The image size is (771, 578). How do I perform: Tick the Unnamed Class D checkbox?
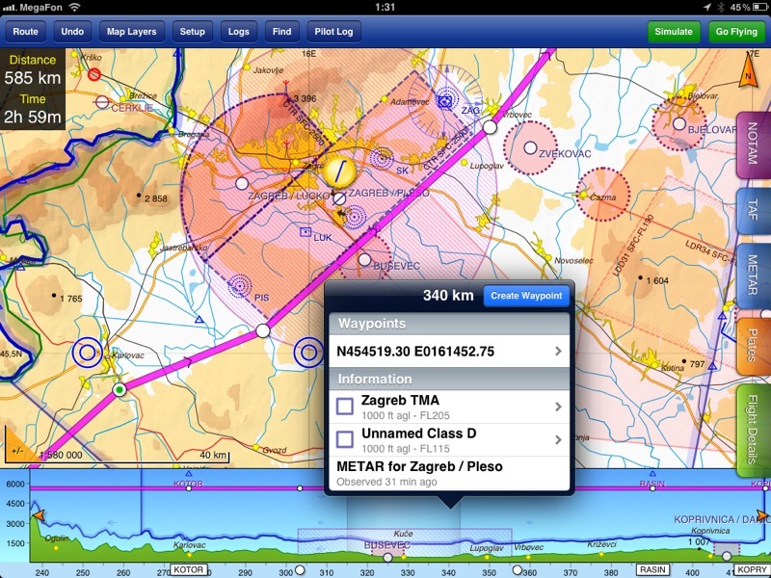(345, 439)
